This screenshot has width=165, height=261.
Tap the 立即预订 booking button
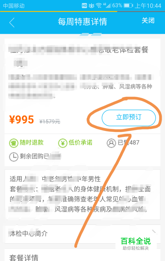pos(129,118)
